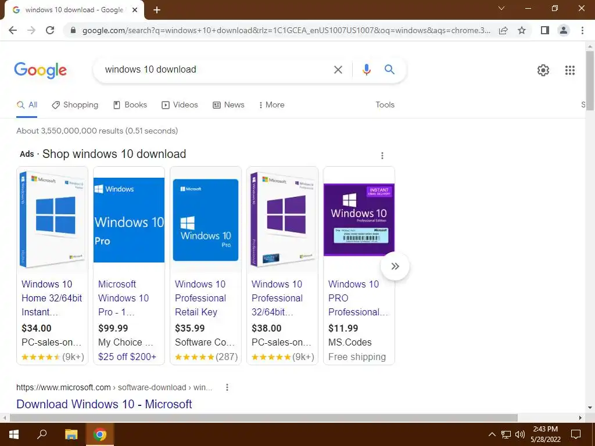The image size is (595, 446).
Task: Open Windows 10 Home 32/64bit ad link
Action: 52,298
